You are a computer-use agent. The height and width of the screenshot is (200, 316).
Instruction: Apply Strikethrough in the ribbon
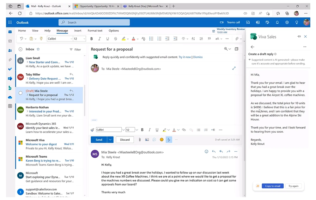click(x=115, y=39)
